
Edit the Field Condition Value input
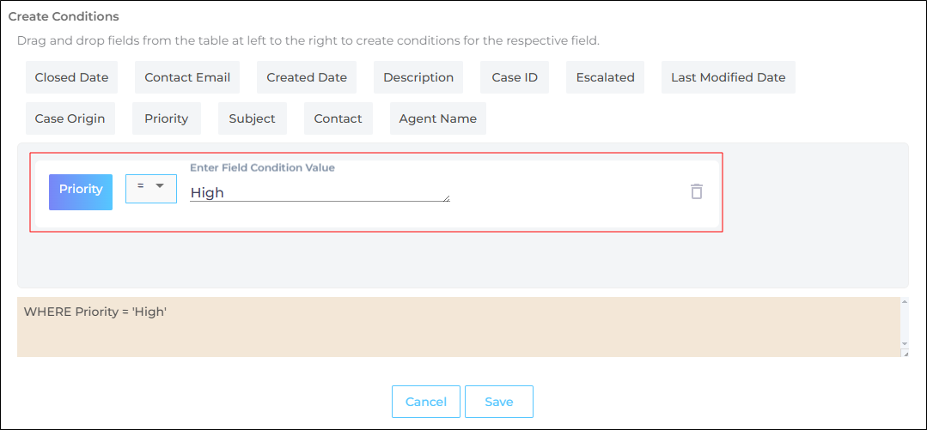coord(319,193)
